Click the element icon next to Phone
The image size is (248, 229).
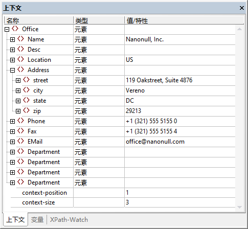(x=20, y=121)
